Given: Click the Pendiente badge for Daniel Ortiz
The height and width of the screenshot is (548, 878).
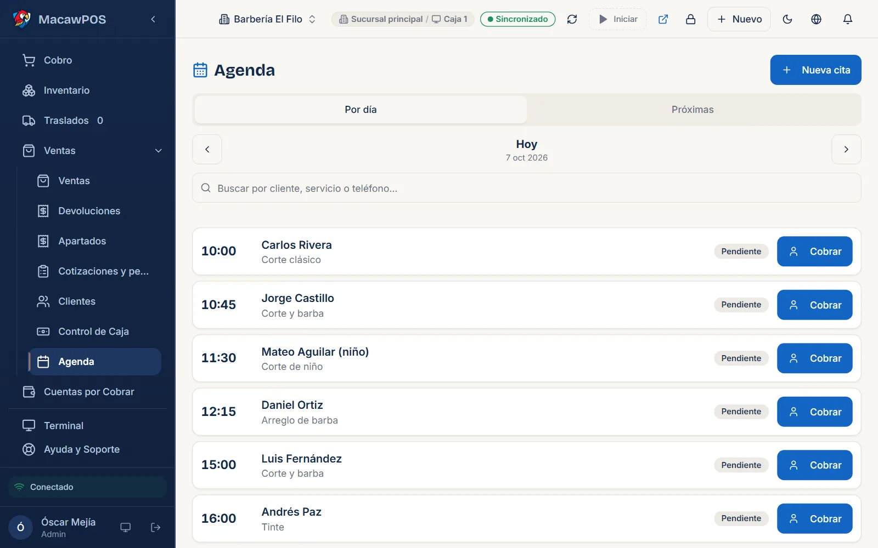Looking at the screenshot, I should pos(741,412).
